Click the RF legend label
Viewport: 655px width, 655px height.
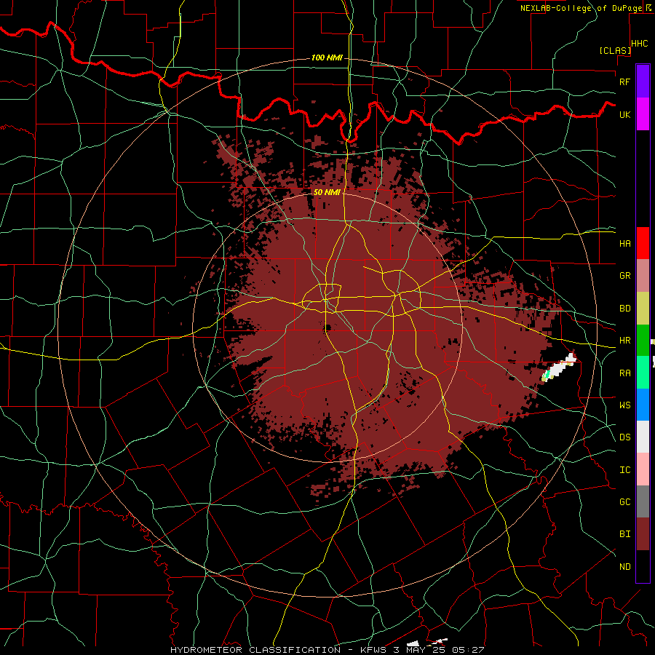tap(624, 82)
